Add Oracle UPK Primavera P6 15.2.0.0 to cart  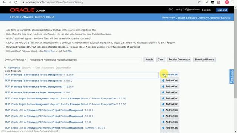[170, 122]
